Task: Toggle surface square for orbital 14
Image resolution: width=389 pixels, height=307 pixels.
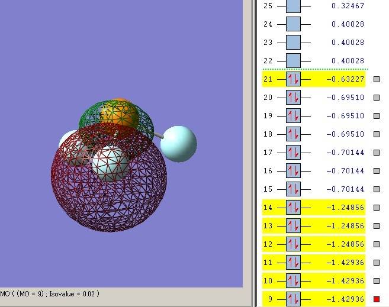Action: coord(377,208)
